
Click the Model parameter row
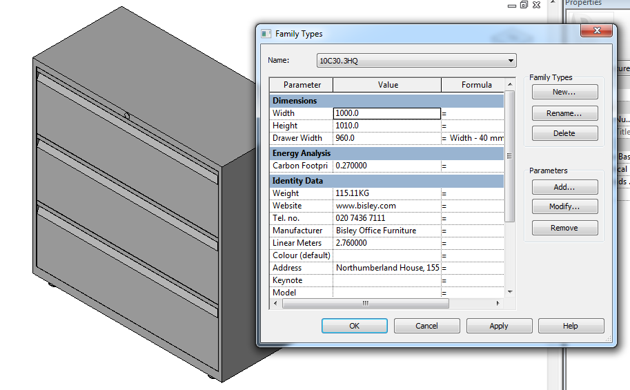(x=386, y=293)
